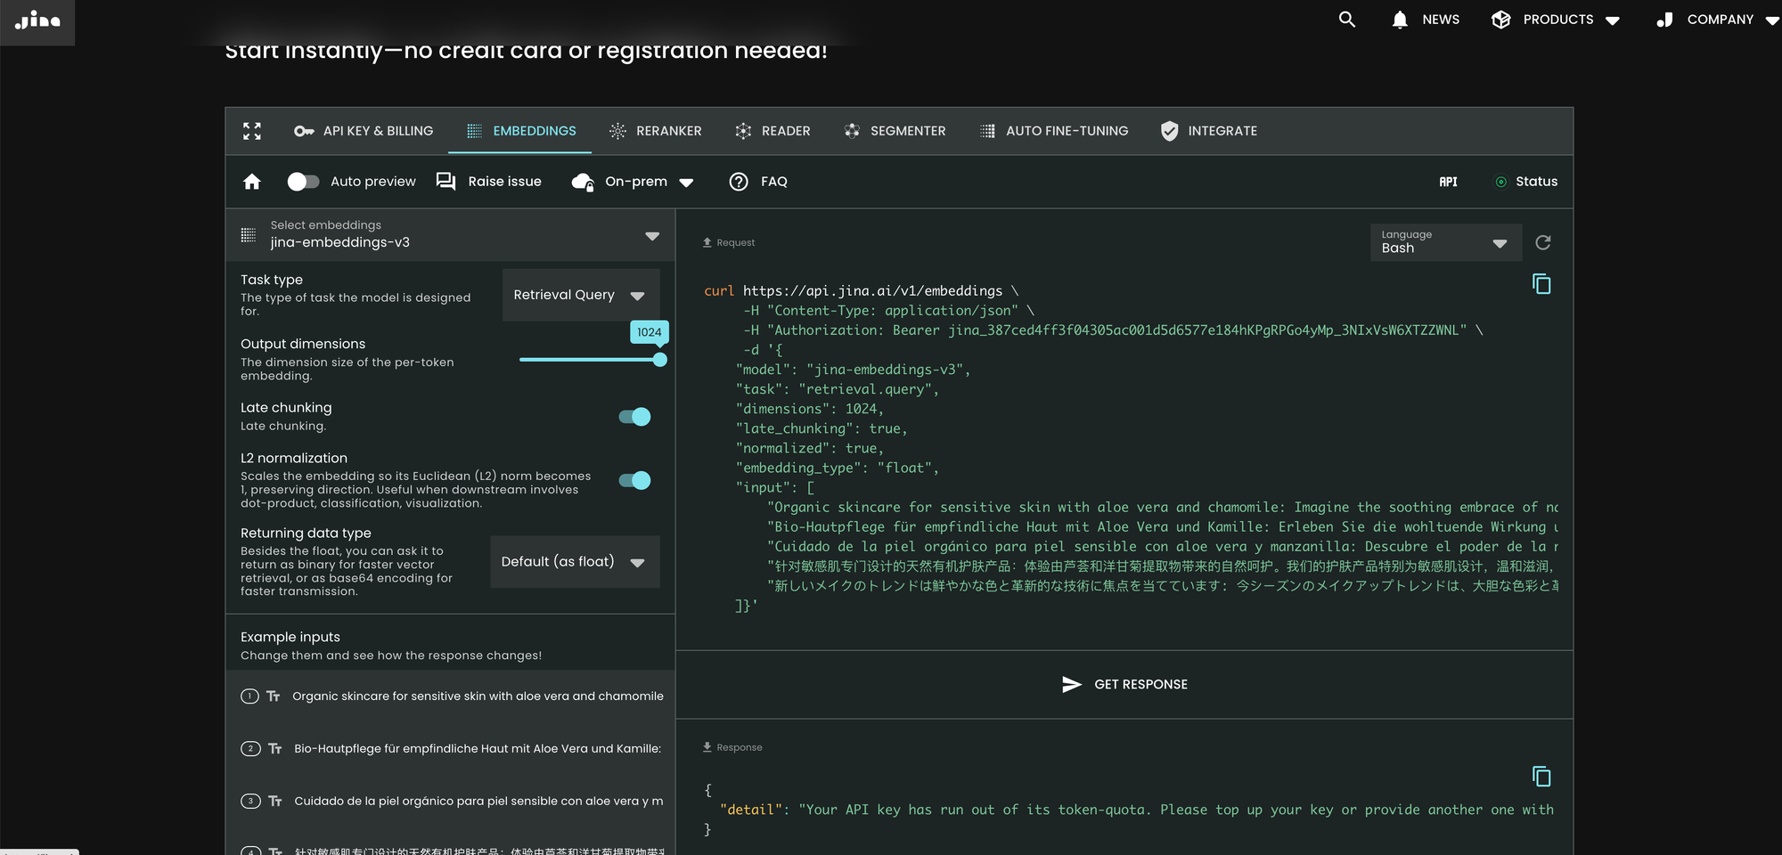Viewport: 1782px width, 855px height.
Task: Click the text icon on example input 3
Action: [275, 802]
